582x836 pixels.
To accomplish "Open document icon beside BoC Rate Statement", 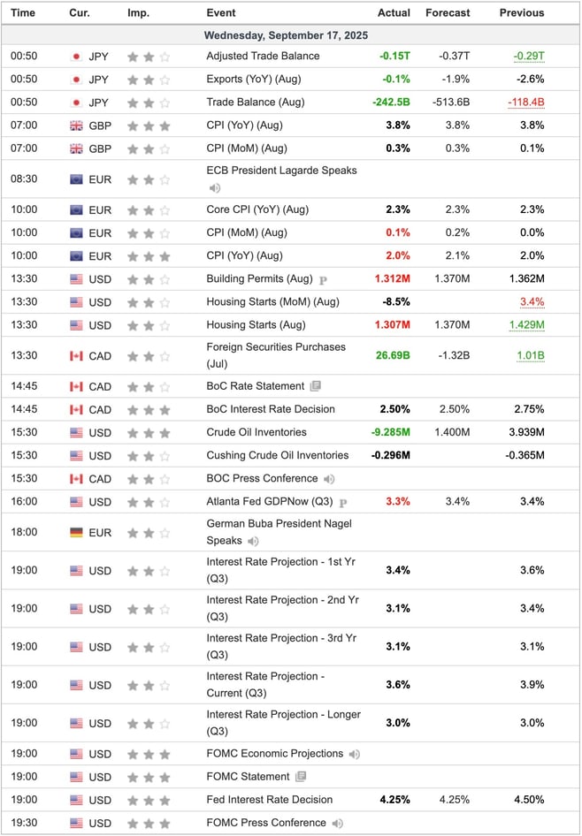I will pyautogui.click(x=315, y=386).
